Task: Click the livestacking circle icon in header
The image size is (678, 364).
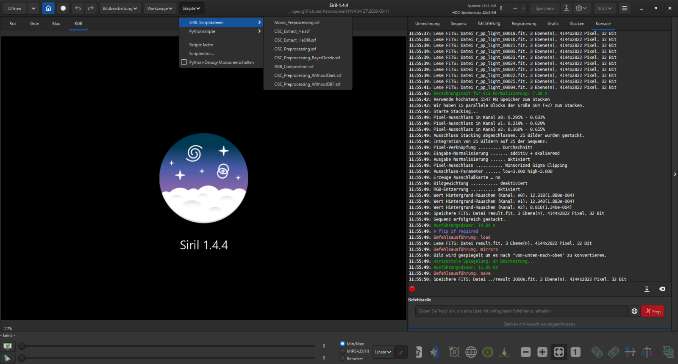Action: (63, 8)
